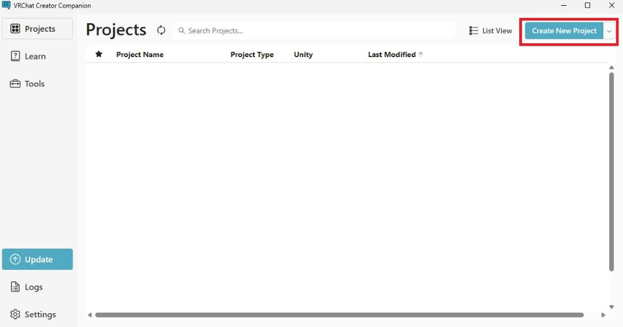Image resolution: width=623 pixels, height=327 pixels.
Task: Sort by Project Name column header
Action: (140, 54)
